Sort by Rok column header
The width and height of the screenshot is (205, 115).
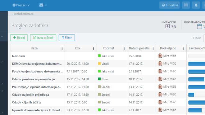[x=77, y=48]
